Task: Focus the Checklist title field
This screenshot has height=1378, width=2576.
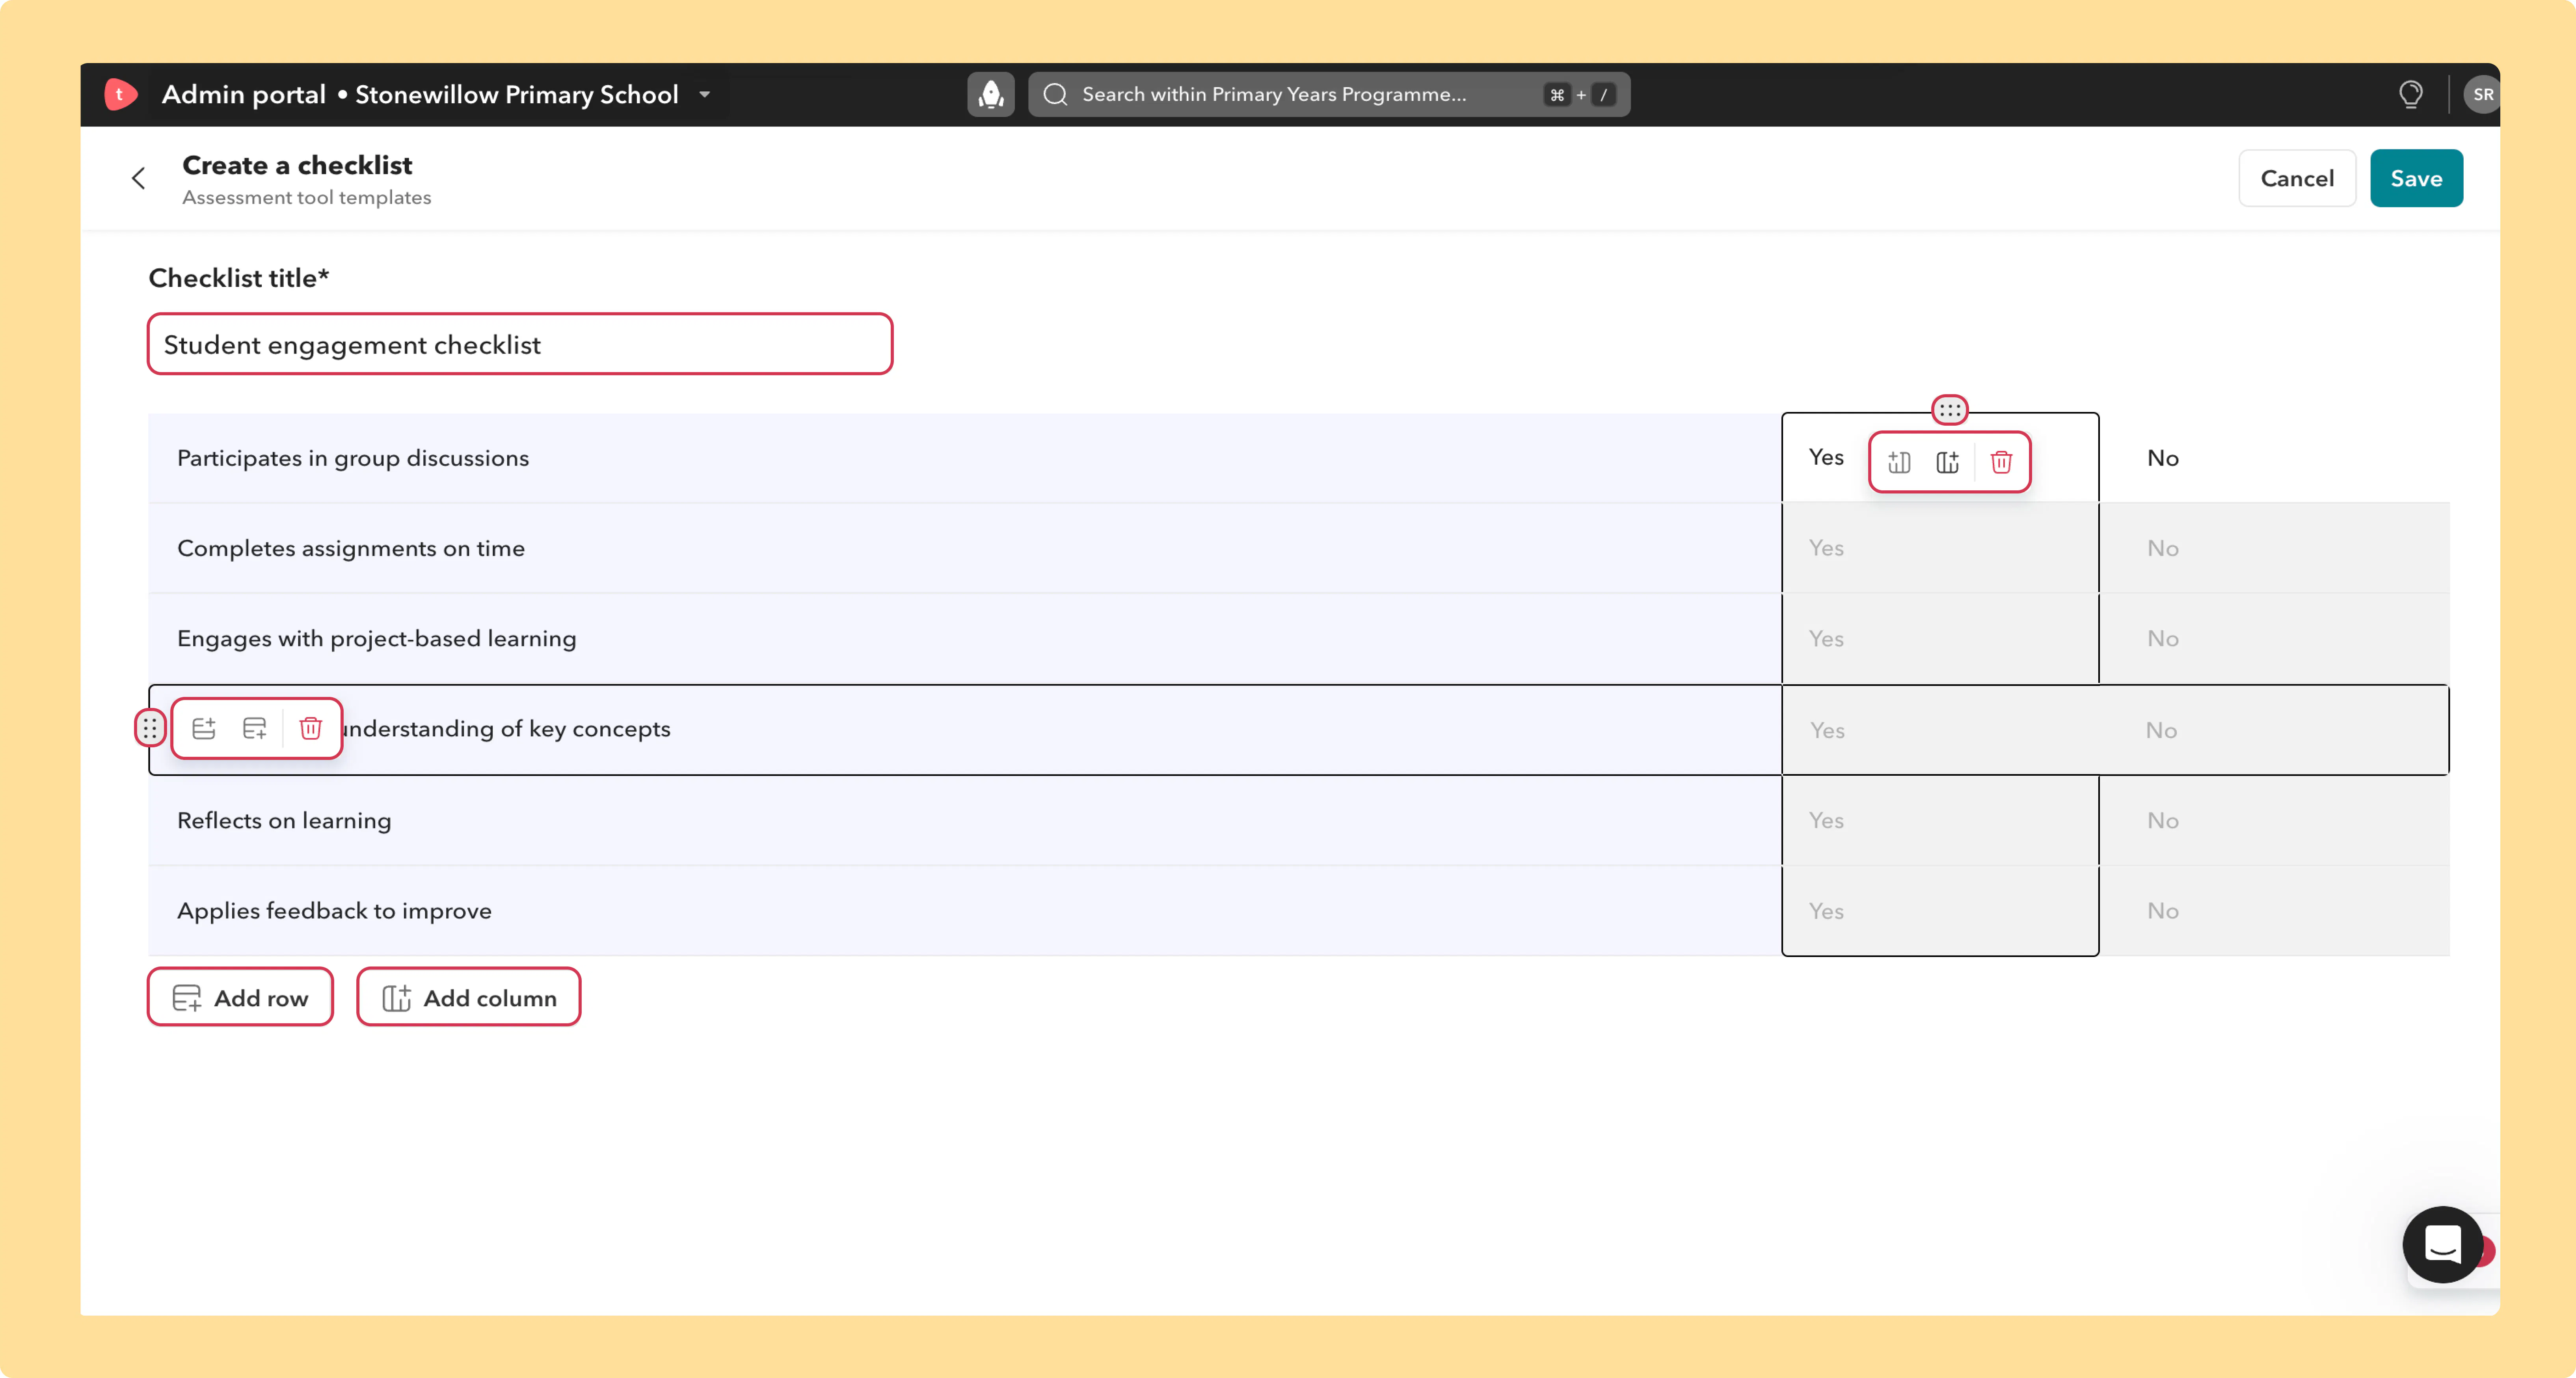Action: tap(520, 345)
